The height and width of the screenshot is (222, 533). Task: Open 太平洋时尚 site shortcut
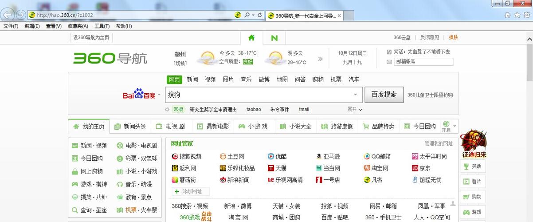pos(429,156)
